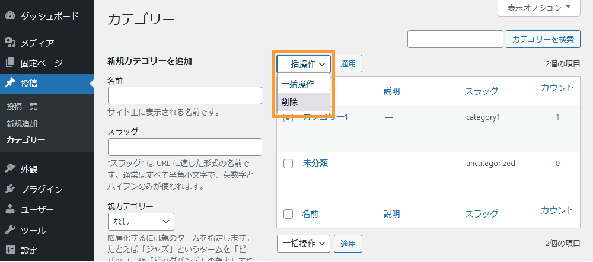The image size is (593, 262).
Task: Click the スラッグ input field
Action: click(185, 147)
